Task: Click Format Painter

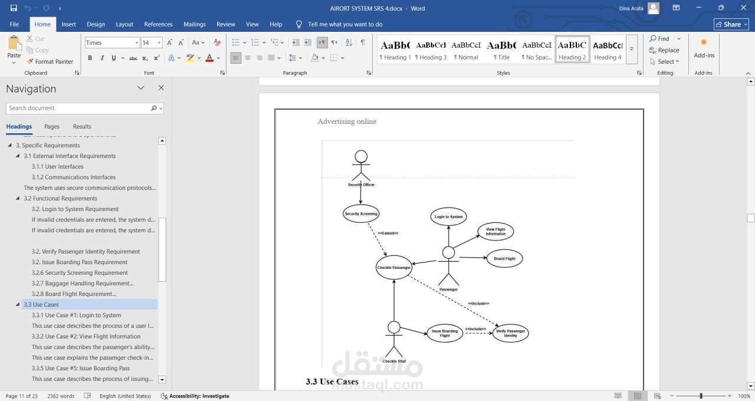Action: (x=50, y=61)
